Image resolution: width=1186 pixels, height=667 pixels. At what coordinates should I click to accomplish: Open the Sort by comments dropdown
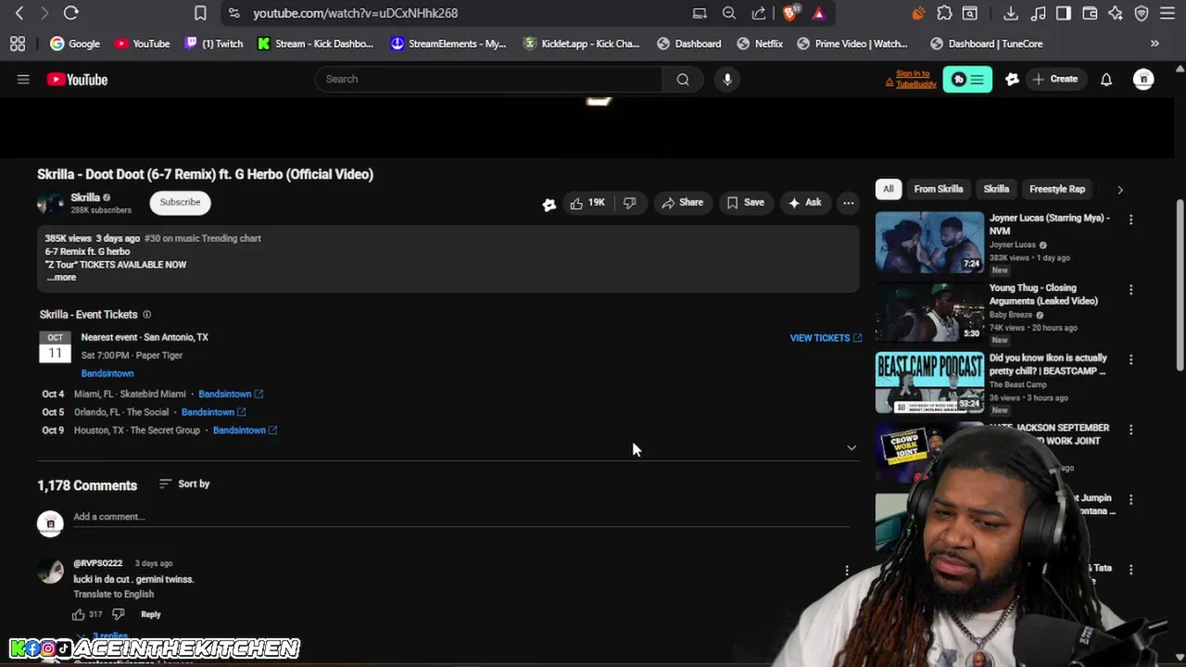point(184,484)
